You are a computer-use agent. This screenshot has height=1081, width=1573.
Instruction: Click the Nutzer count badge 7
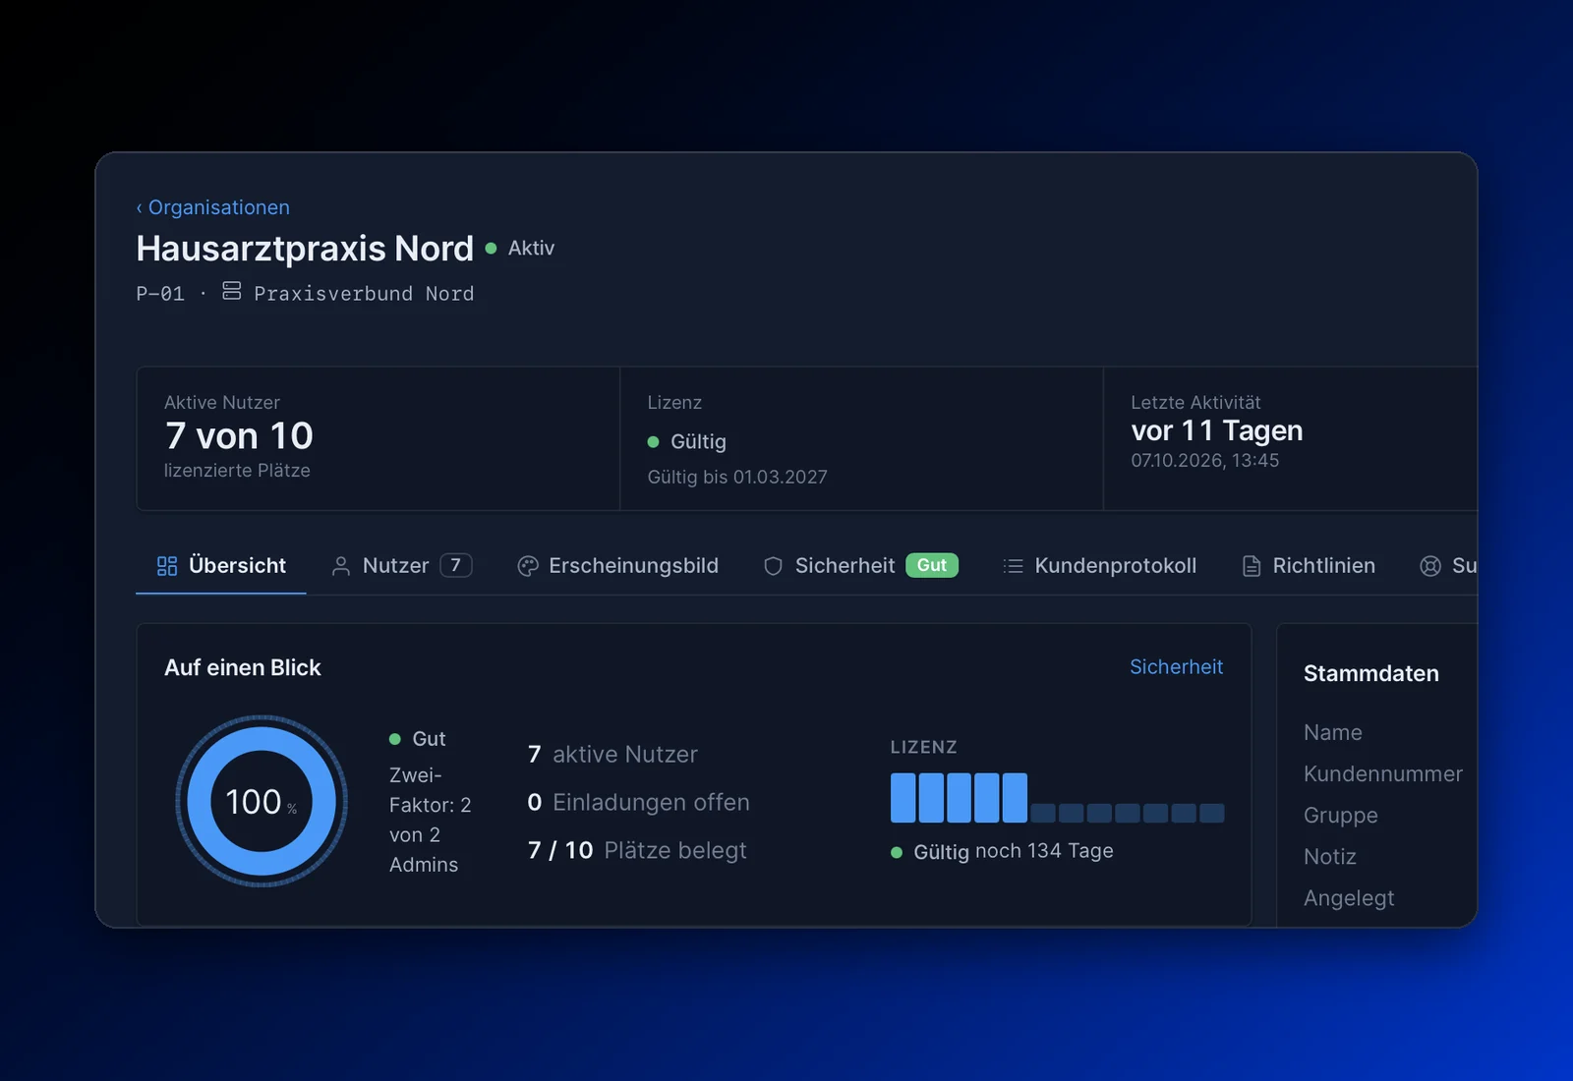456,566
